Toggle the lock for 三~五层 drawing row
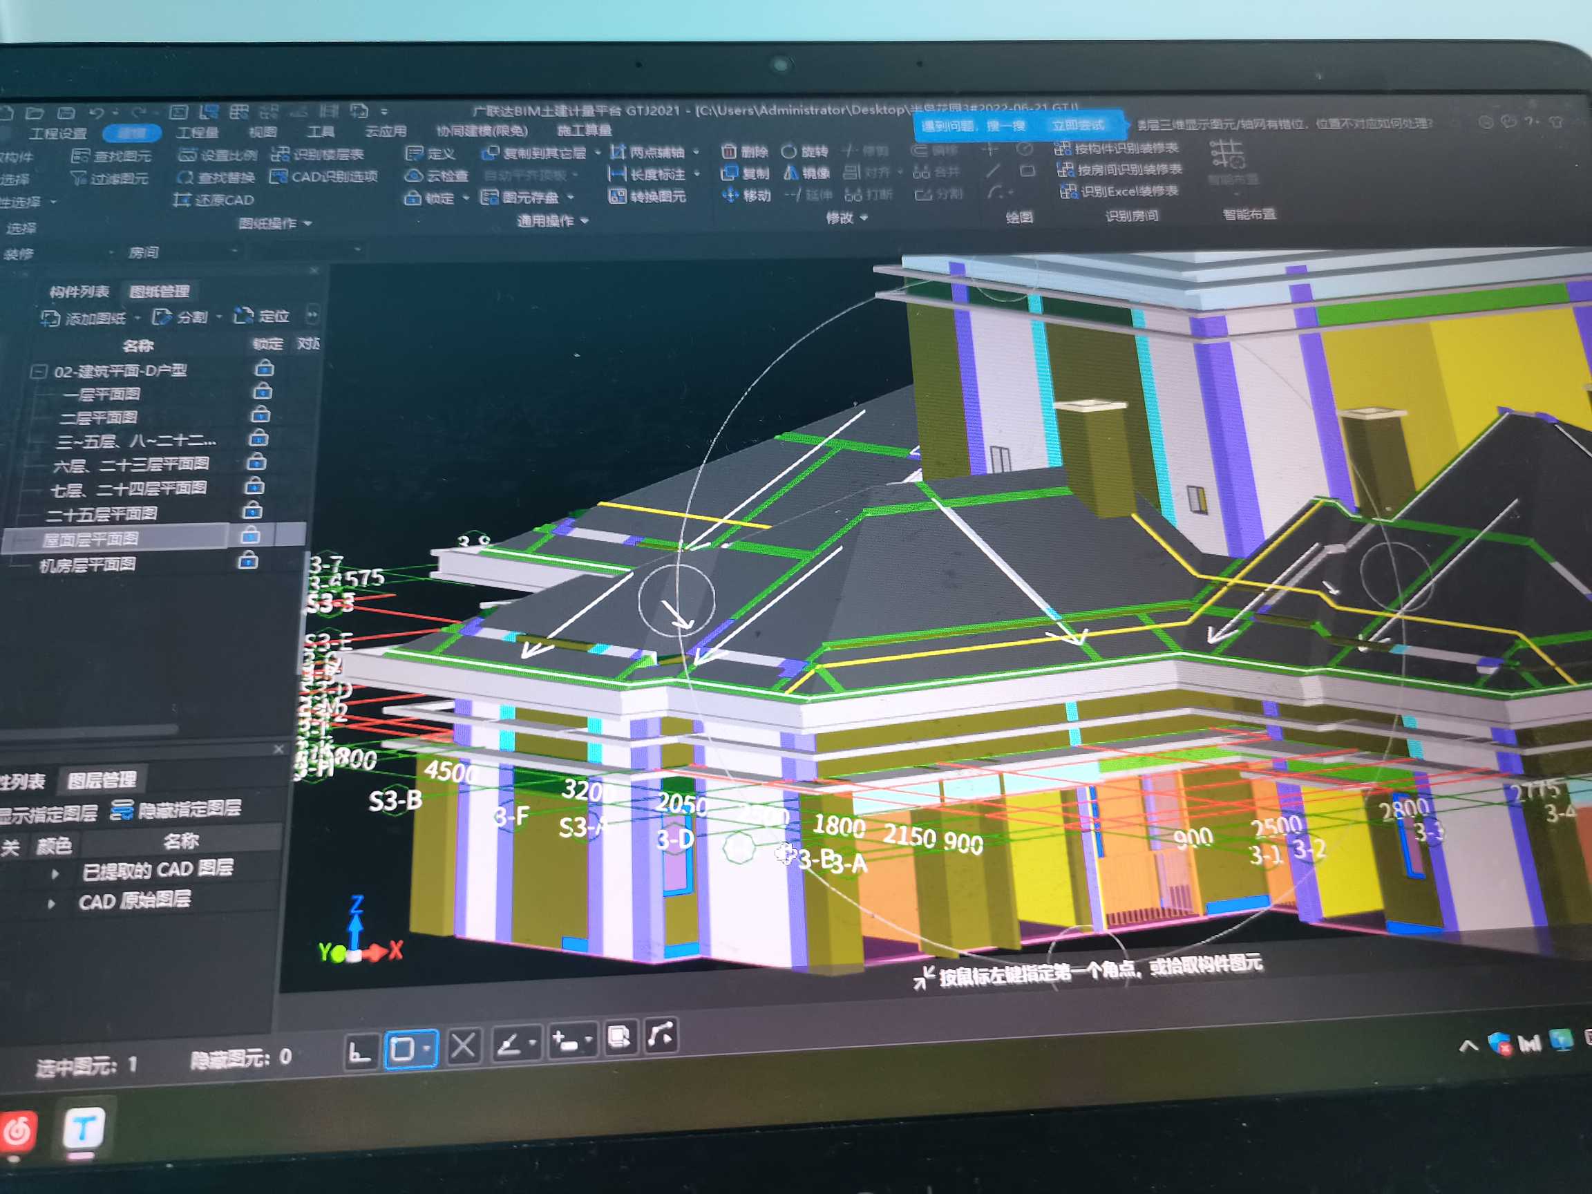 click(258, 437)
